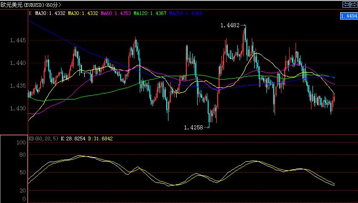The image size is (358, 203).
Task: Click the 100 level on KD axis
Action: (21, 143)
